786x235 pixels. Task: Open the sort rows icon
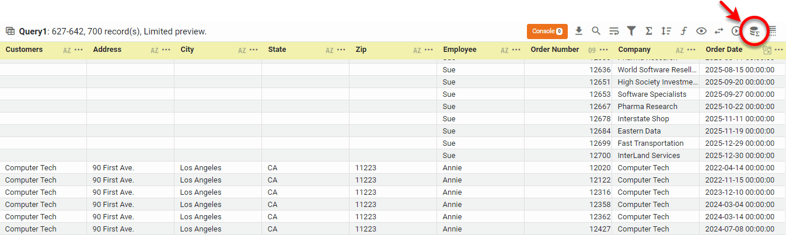[666, 31]
